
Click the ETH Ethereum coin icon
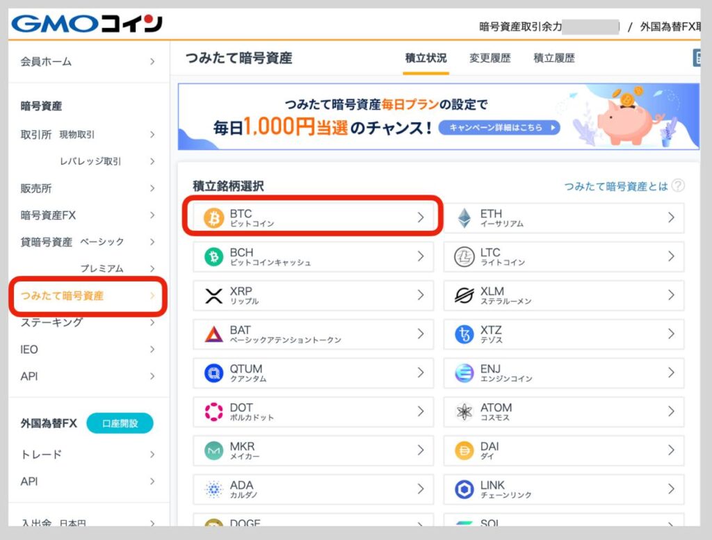(x=464, y=217)
